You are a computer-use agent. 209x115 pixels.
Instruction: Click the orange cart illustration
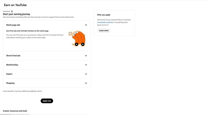(x=77, y=39)
